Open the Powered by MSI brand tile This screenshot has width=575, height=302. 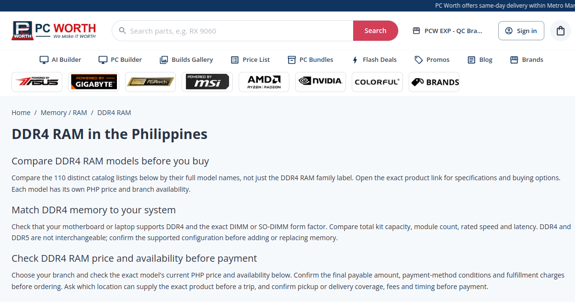pos(207,82)
